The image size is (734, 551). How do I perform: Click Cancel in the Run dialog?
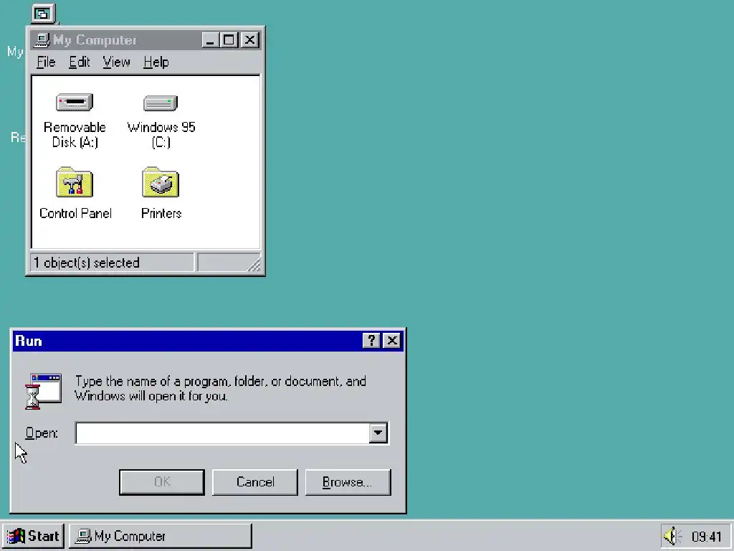[x=255, y=482]
